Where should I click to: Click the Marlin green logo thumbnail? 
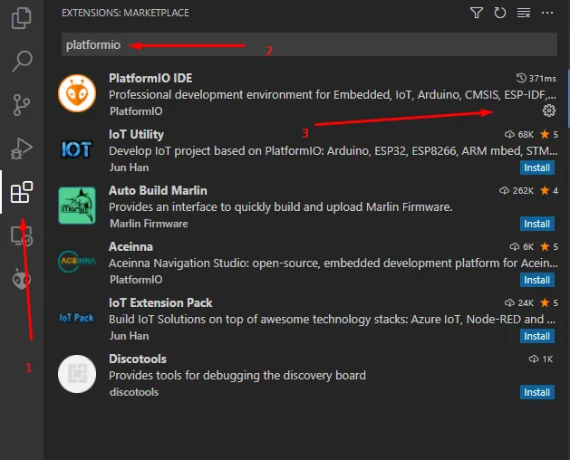[x=77, y=206]
